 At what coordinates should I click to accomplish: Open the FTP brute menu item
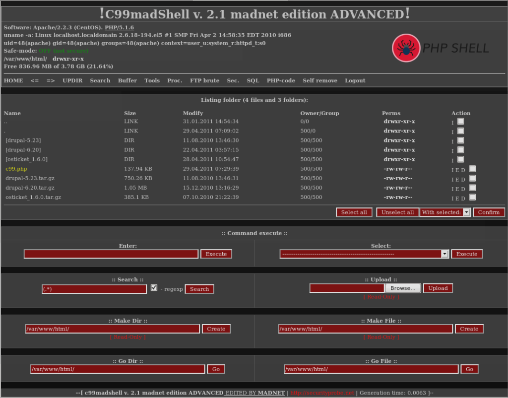coord(204,80)
